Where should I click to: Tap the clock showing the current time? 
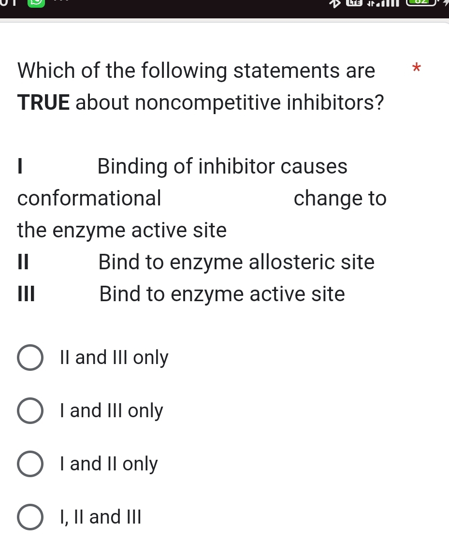7,4
